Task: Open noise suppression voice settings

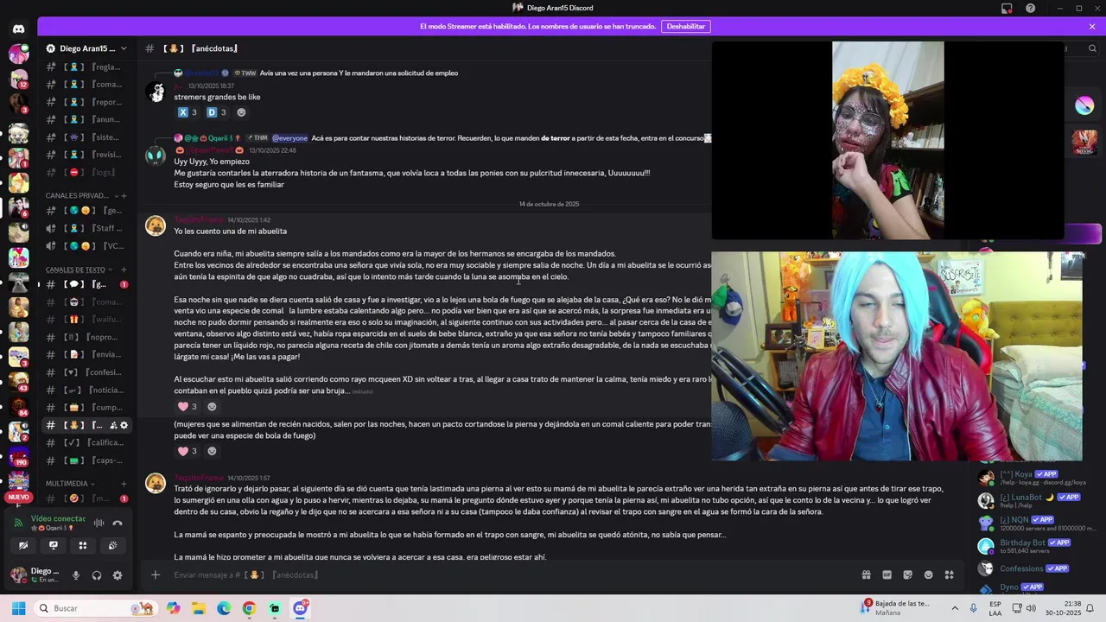Action: click(99, 523)
